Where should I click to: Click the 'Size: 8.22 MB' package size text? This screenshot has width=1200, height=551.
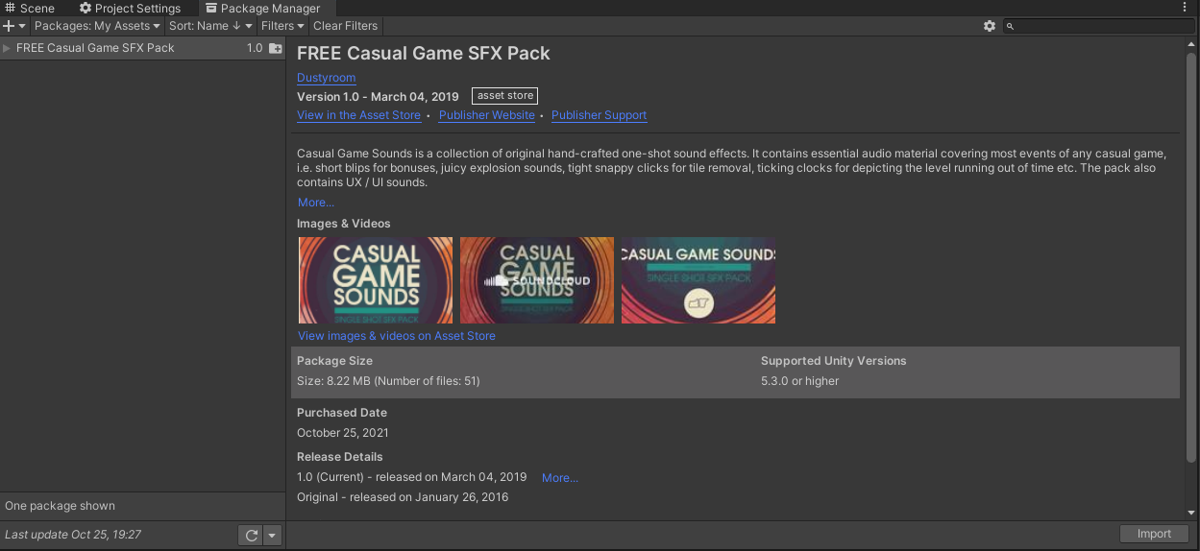point(388,381)
